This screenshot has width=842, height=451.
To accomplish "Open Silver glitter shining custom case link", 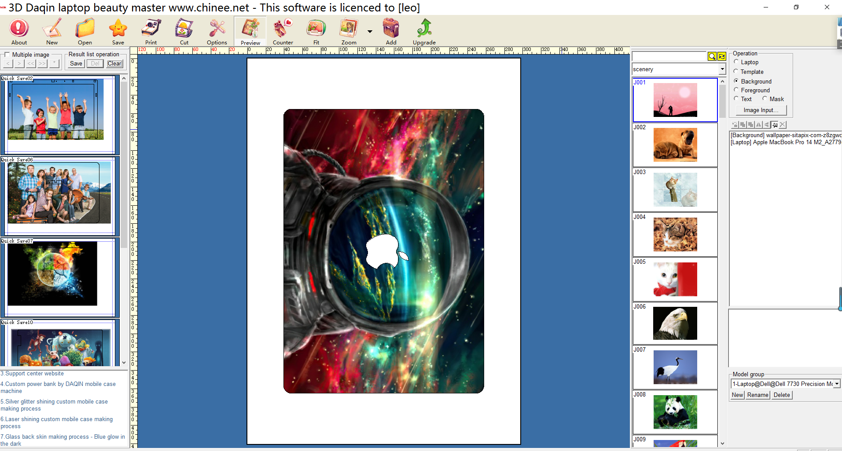I will [54, 405].
